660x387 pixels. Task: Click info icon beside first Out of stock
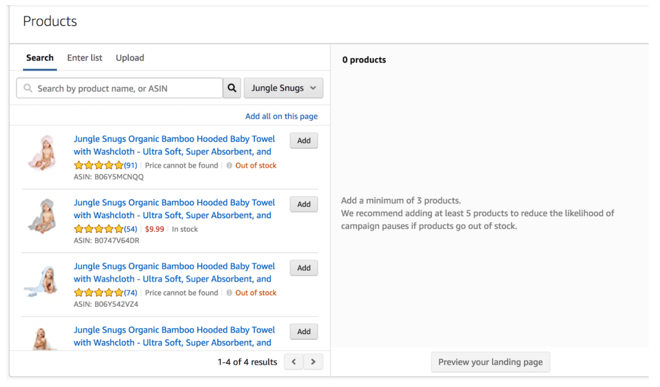229,166
